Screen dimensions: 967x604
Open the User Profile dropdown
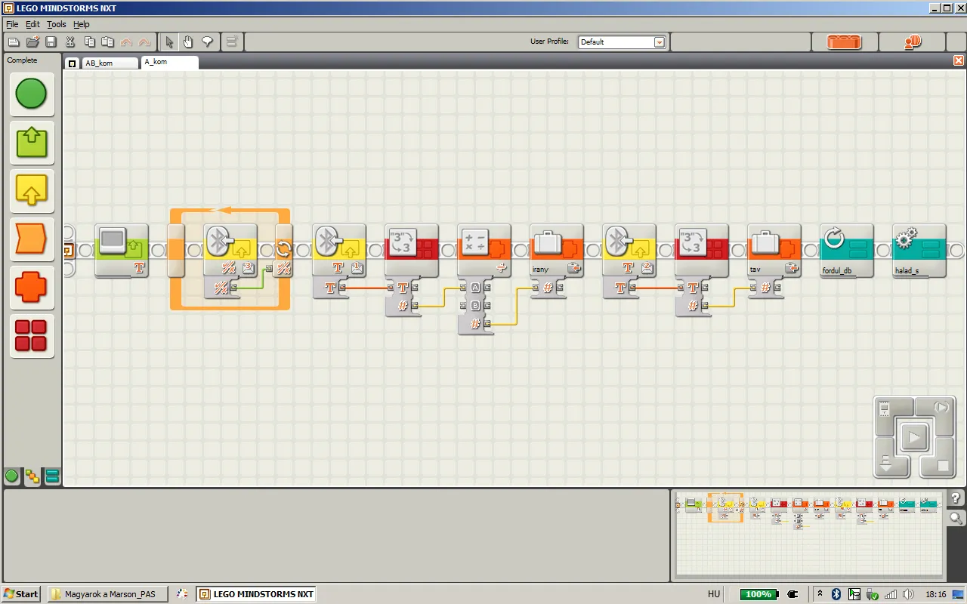tap(621, 42)
